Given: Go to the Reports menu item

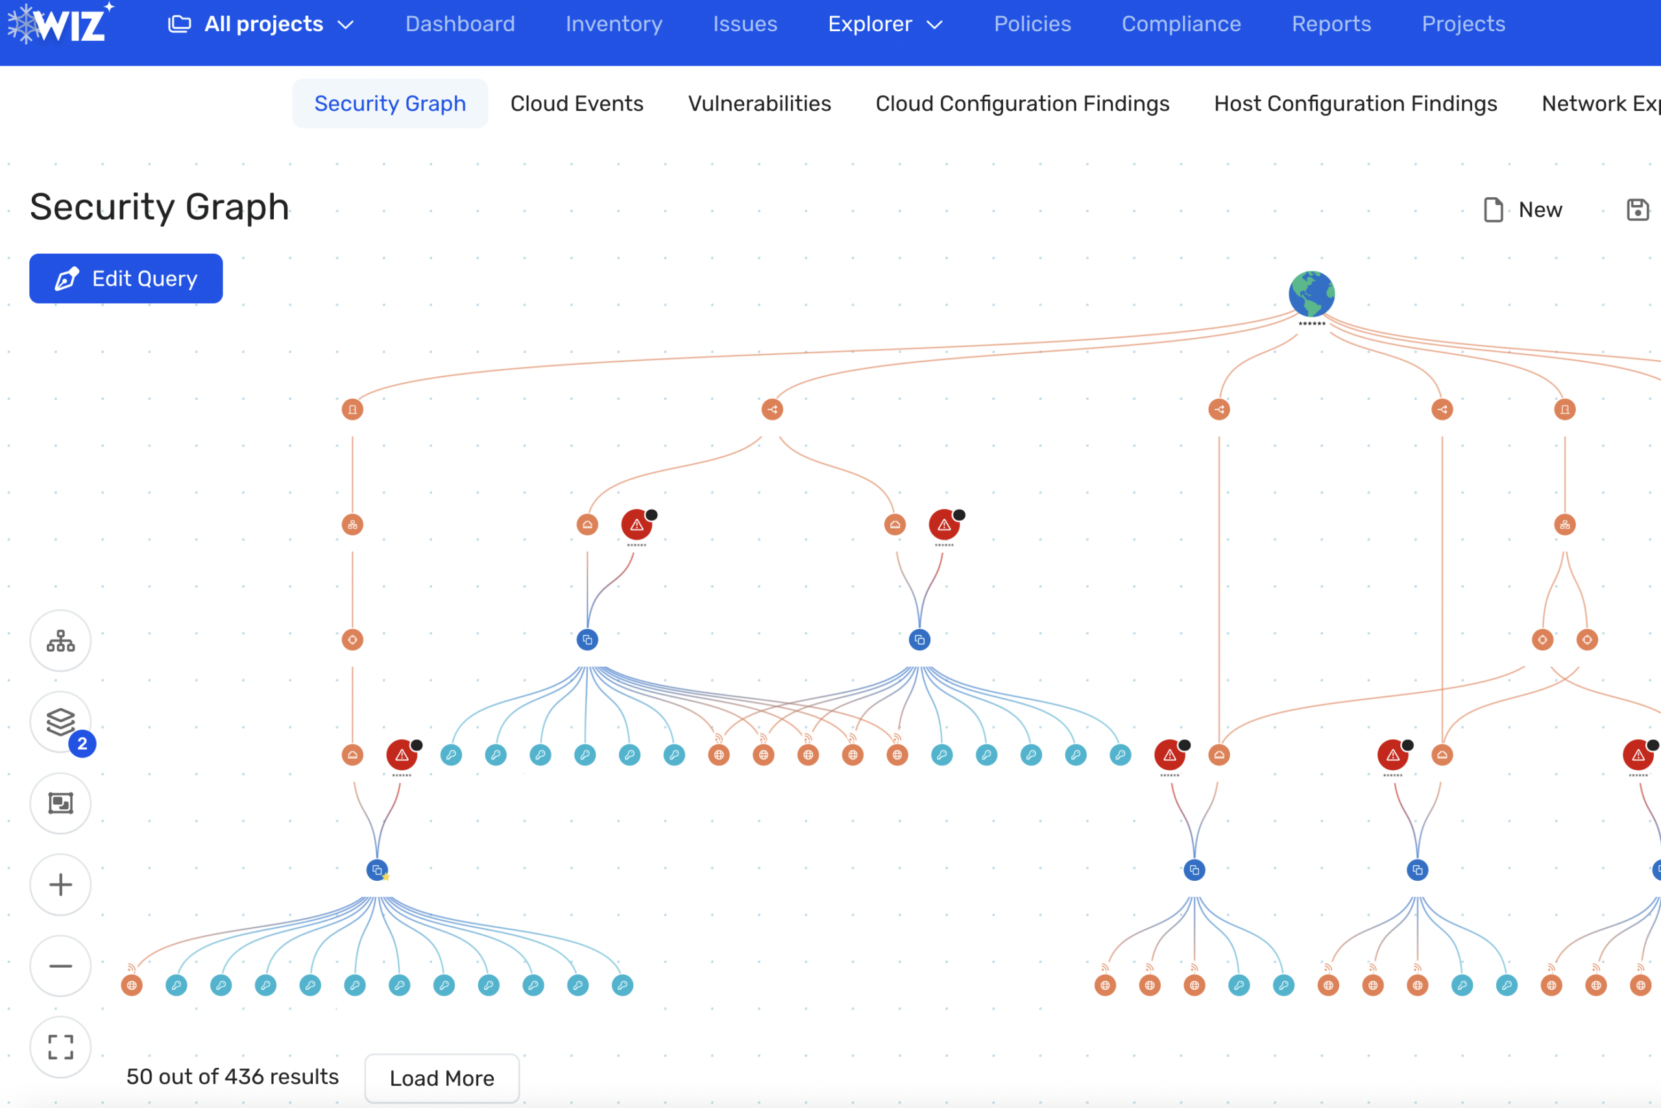Looking at the screenshot, I should point(1331,23).
